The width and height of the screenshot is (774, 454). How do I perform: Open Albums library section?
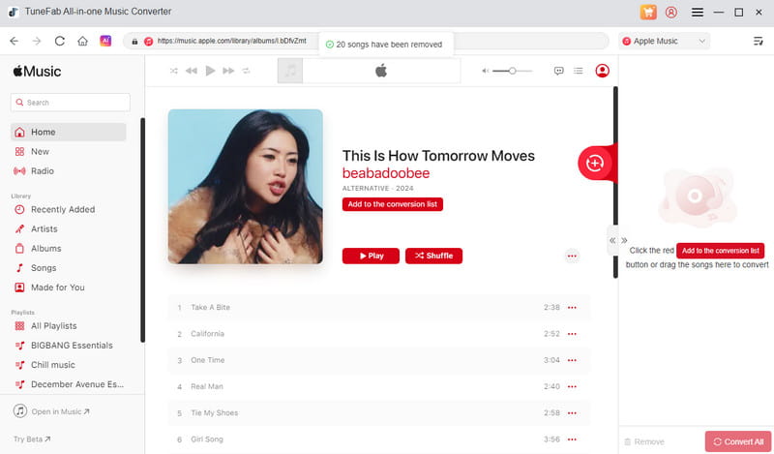pyautogui.click(x=68, y=249)
